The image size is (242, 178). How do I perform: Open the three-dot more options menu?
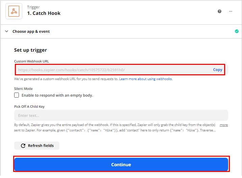click(x=231, y=11)
